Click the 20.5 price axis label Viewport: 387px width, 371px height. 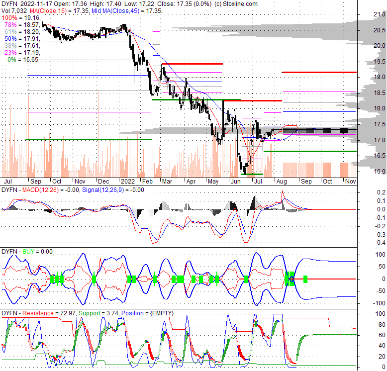(379, 30)
